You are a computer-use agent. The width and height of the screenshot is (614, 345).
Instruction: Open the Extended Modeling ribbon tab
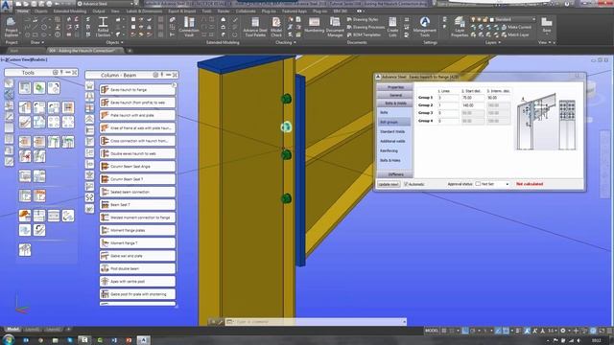70,11
